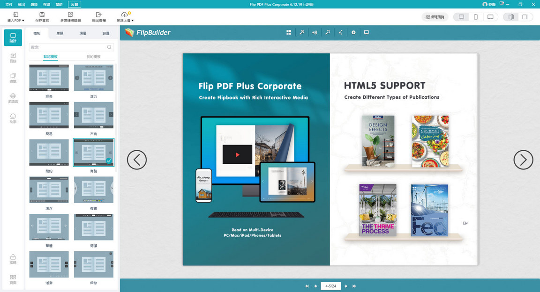540x292 pixels.
Task: Click the template search input field
Action: pyautogui.click(x=68, y=47)
